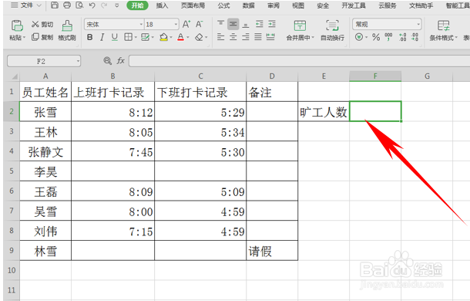
Task: Open the number format box showing 常规
Action: click(387, 25)
